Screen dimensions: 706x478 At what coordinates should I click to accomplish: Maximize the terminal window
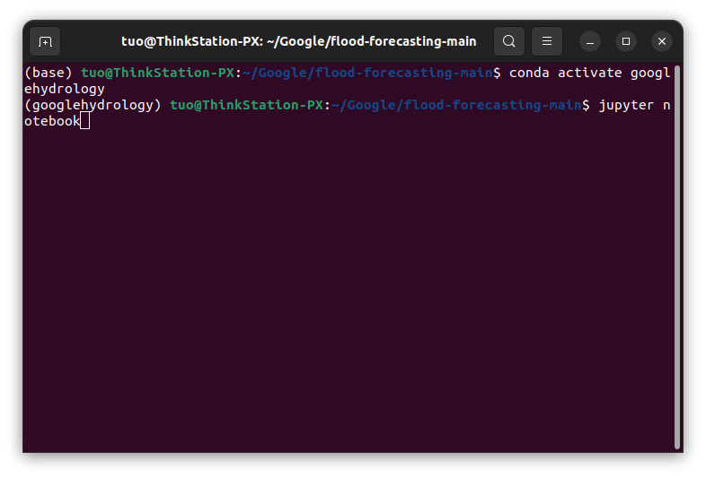click(626, 41)
